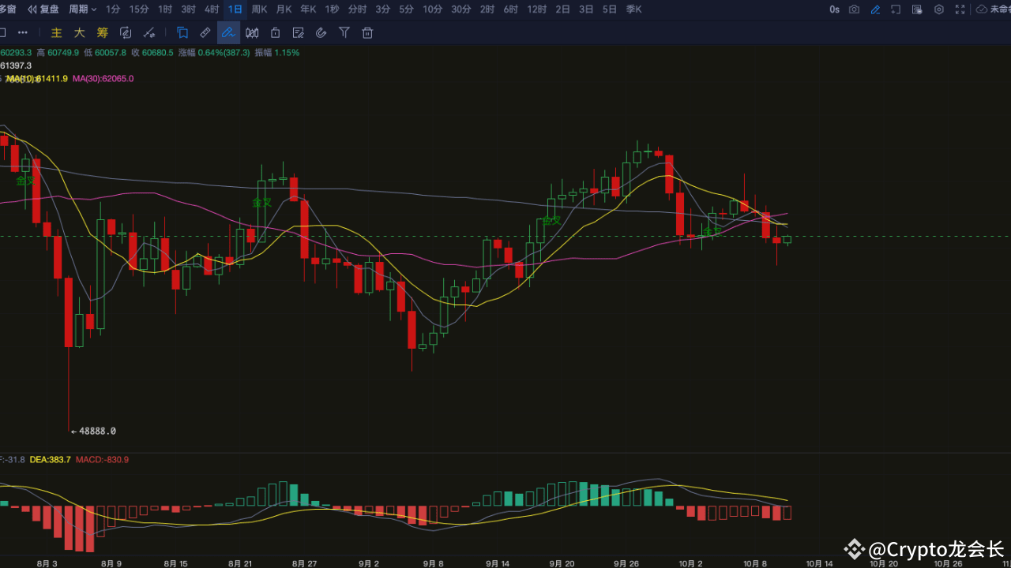The height and width of the screenshot is (568, 1011).
Task: Switch to the 3日 timeframe
Action: (x=586, y=9)
